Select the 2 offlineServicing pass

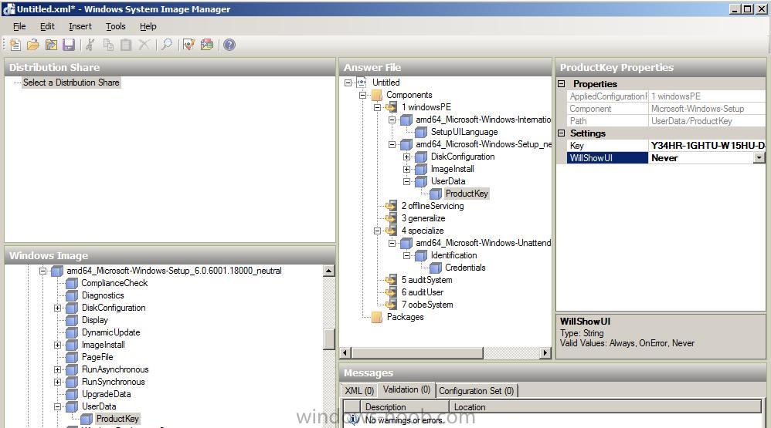coord(432,206)
